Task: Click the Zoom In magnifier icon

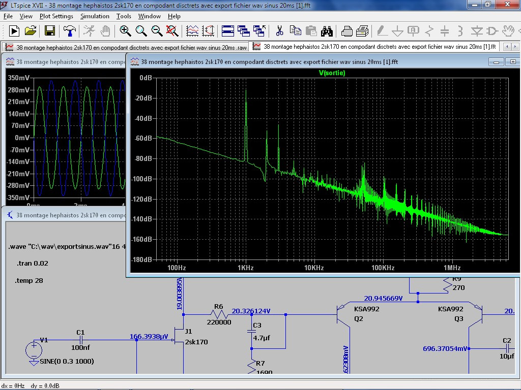Action: pyautogui.click(x=125, y=31)
